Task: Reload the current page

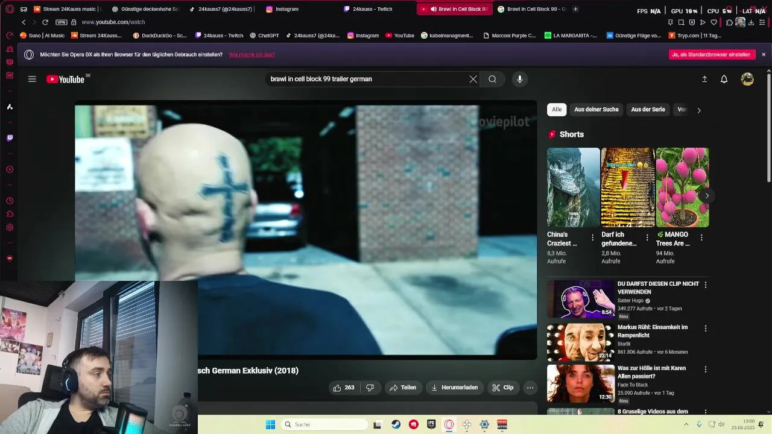Action: click(x=45, y=22)
